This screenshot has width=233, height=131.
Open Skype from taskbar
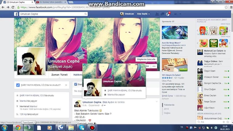tap(82, 128)
